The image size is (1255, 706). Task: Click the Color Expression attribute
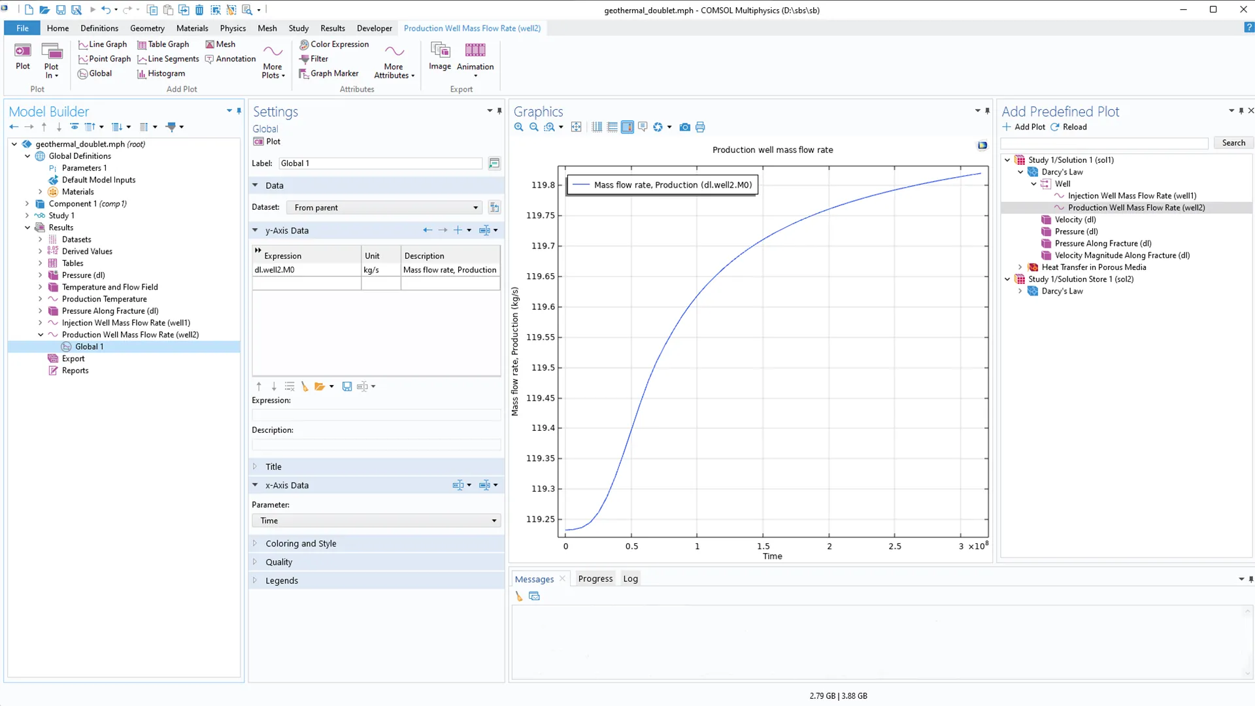(333, 44)
